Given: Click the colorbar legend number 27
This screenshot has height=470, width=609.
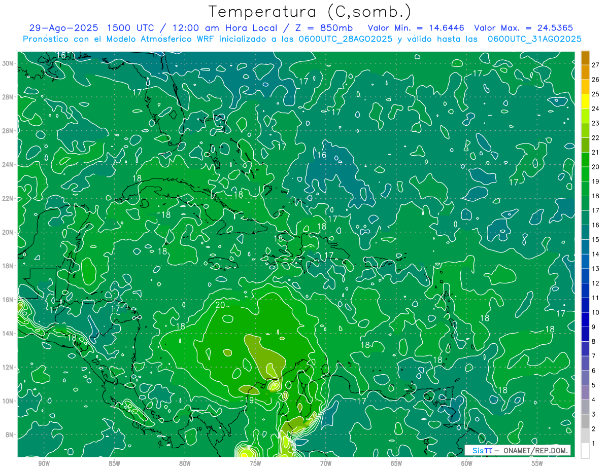Looking at the screenshot, I should pyautogui.click(x=595, y=65).
